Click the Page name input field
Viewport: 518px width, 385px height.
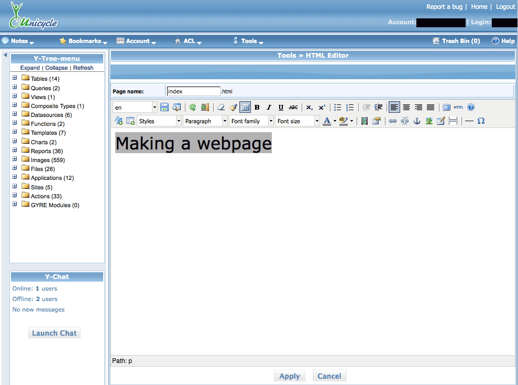point(193,91)
